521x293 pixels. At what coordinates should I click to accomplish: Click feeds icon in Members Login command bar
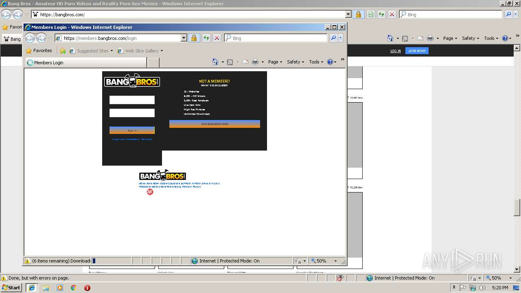point(230,62)
